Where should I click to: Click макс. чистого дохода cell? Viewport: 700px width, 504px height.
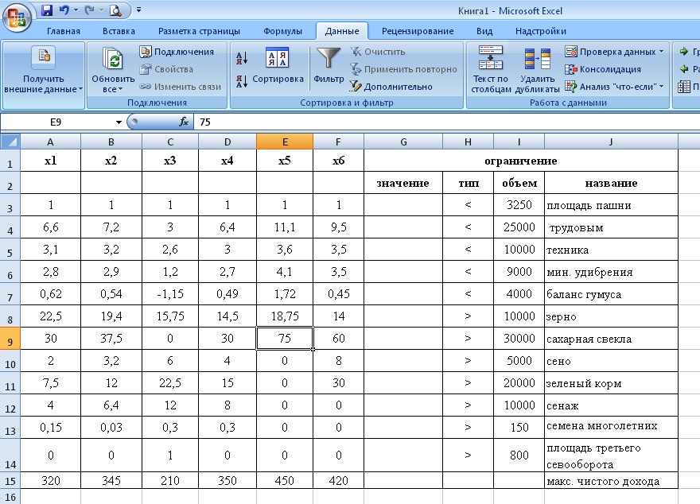(611, 480)
